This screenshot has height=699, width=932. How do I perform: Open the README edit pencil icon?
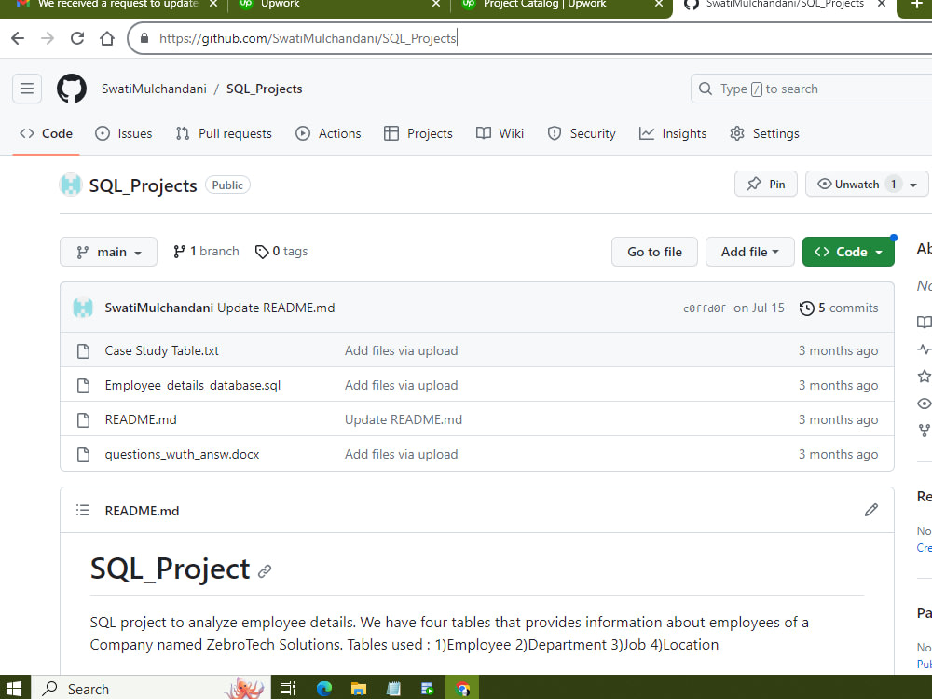pos(870,510)
